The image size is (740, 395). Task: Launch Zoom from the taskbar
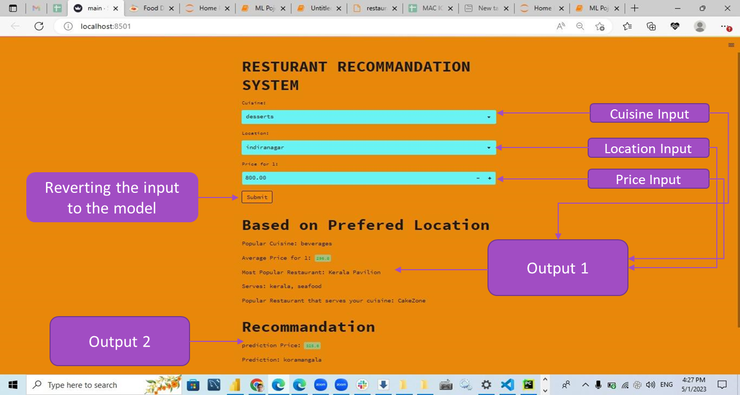[x=321, y=384]
